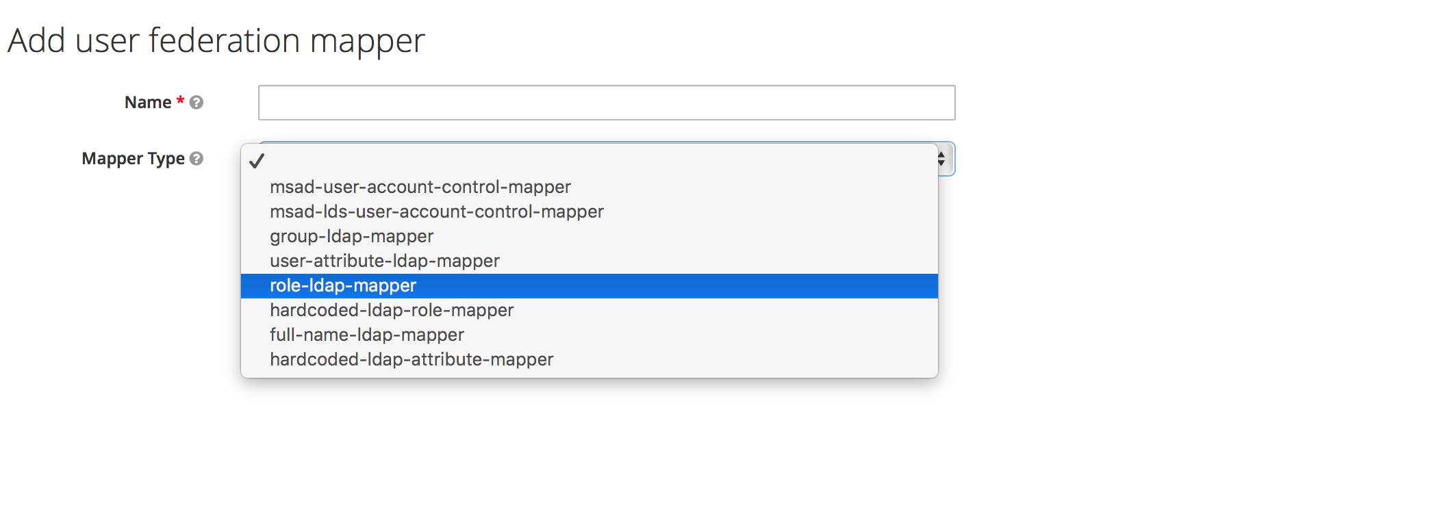Choose user-attribute-ldap-mapper option
Viewport: 1431px width, 527px height.
click(x=384, y=261)
